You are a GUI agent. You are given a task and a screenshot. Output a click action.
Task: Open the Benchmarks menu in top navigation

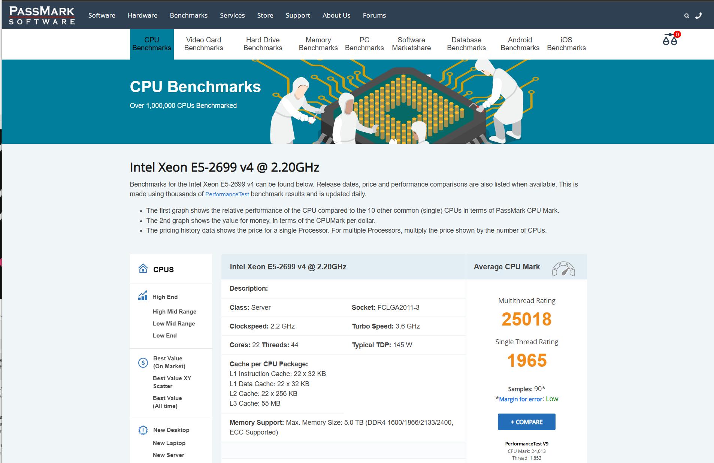click(188, 15)
